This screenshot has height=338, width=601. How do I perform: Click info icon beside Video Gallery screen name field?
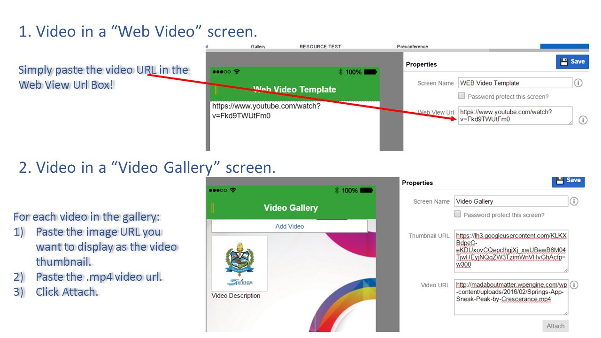[574, 201]
